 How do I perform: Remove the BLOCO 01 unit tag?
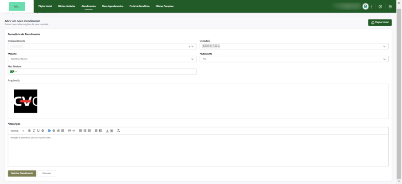click(x=219, y=46)
